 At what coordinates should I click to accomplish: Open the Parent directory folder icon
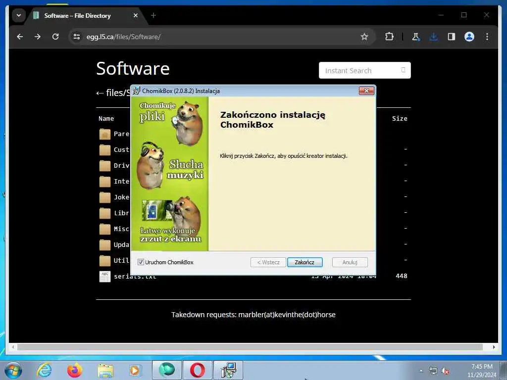point(105,134)
